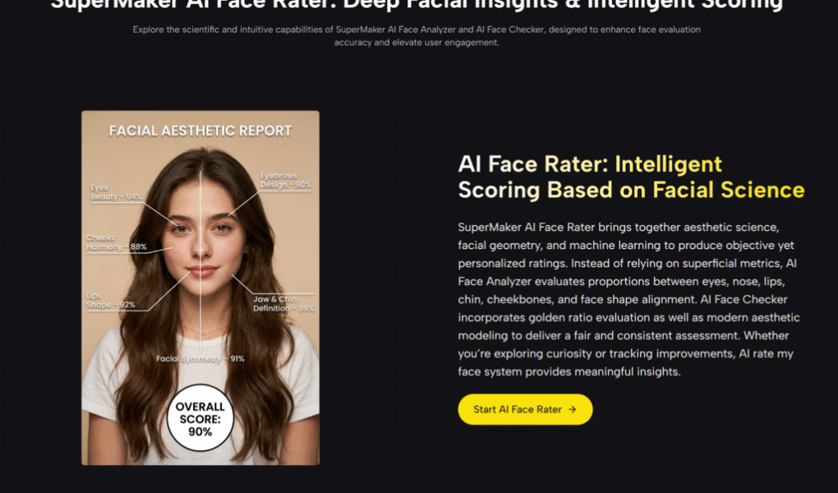The height and width of the screenshot is (493, 838).
Task: Click the Facial Aesthetic Report title
Action: (200, 131)
